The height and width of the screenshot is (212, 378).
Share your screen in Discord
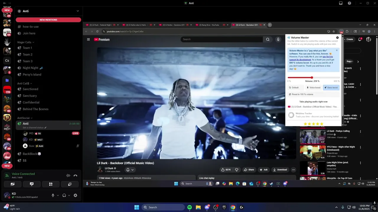(32, 184)
